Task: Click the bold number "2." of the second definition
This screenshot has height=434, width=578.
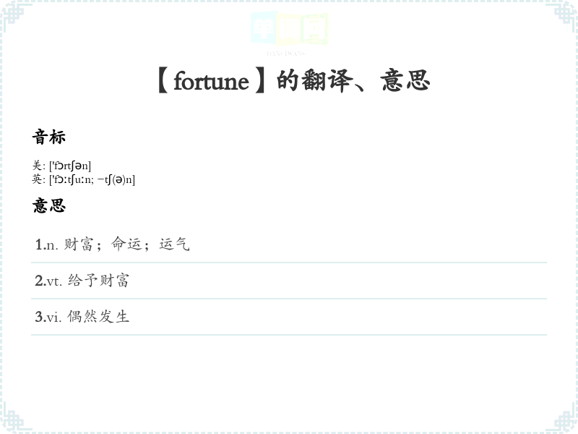Action: tap(40, 281)
